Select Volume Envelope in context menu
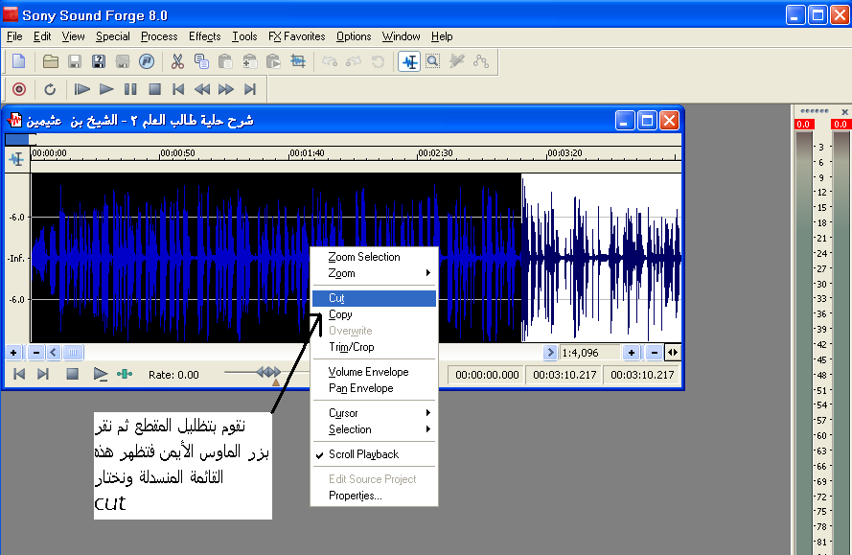The width and height of the screenshot is (852, 555). point(374,372)
